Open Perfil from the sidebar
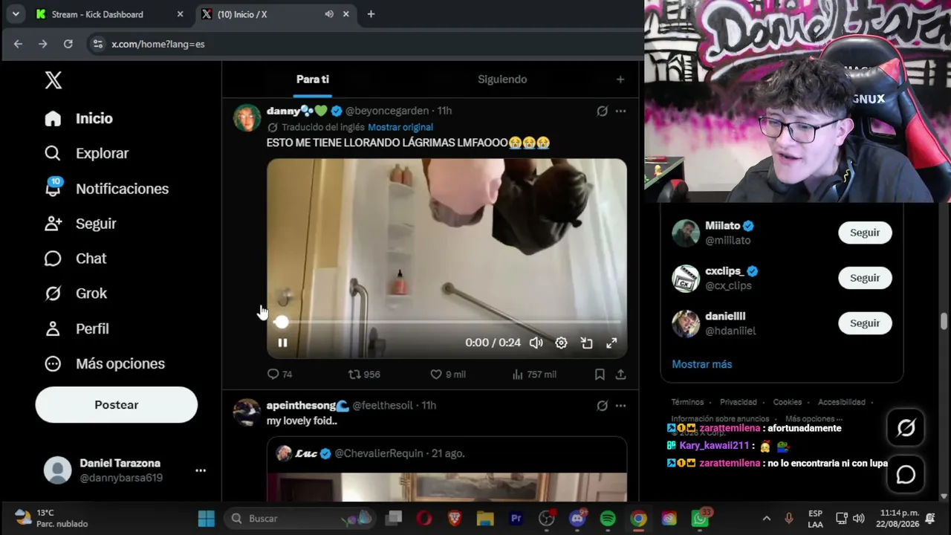Screen dimensions: 951x535 pos(77,328)
